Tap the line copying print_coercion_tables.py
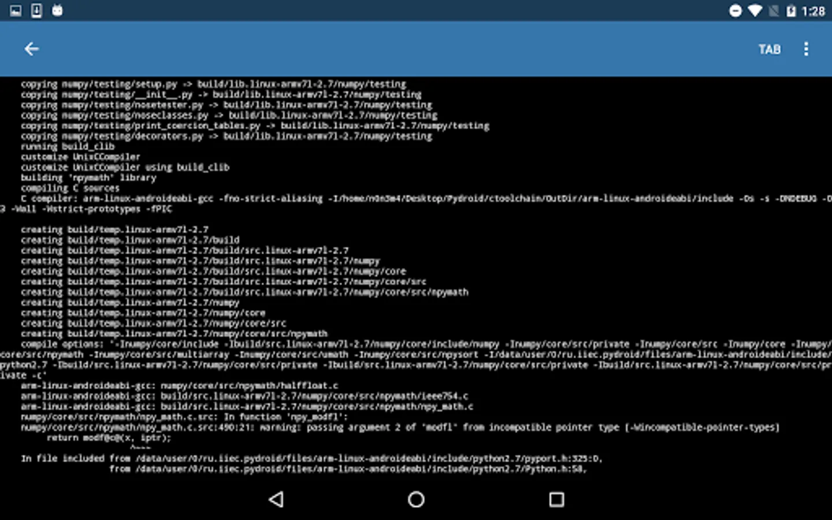Viewport: 832px width, 520px height. 255,126
